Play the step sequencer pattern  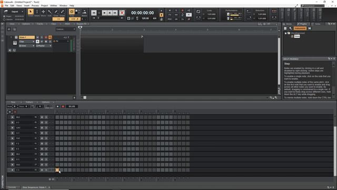[57, 107]
